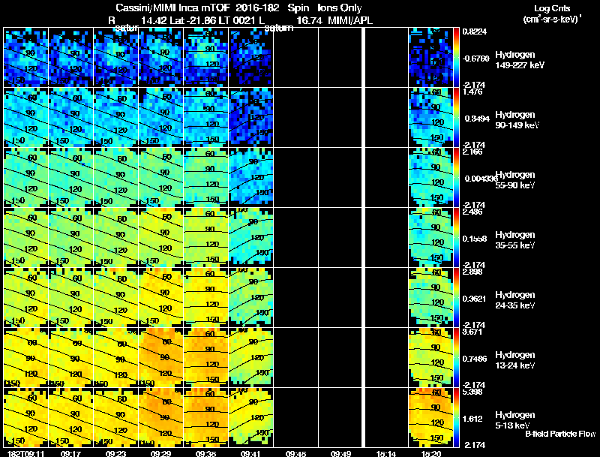Select the 55-90 keV panel at 15:20
The height and width of the screenshot is (457, 600).
(x=430, y=177)
